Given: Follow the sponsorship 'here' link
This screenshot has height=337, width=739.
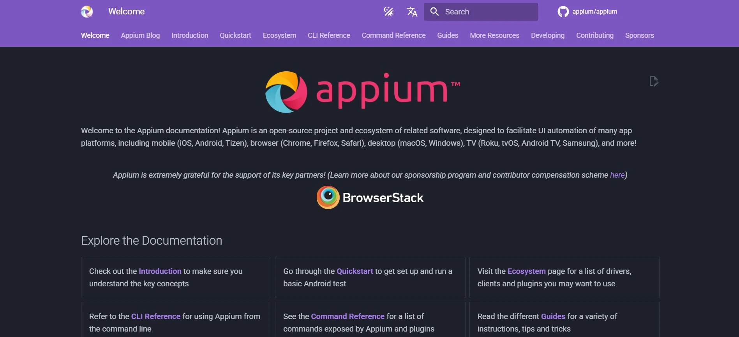Looking at the screenshot, I should [617, 175].
